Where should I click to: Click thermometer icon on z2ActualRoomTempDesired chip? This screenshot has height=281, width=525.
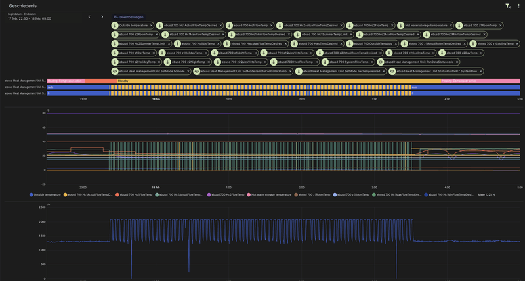(320, 53)
